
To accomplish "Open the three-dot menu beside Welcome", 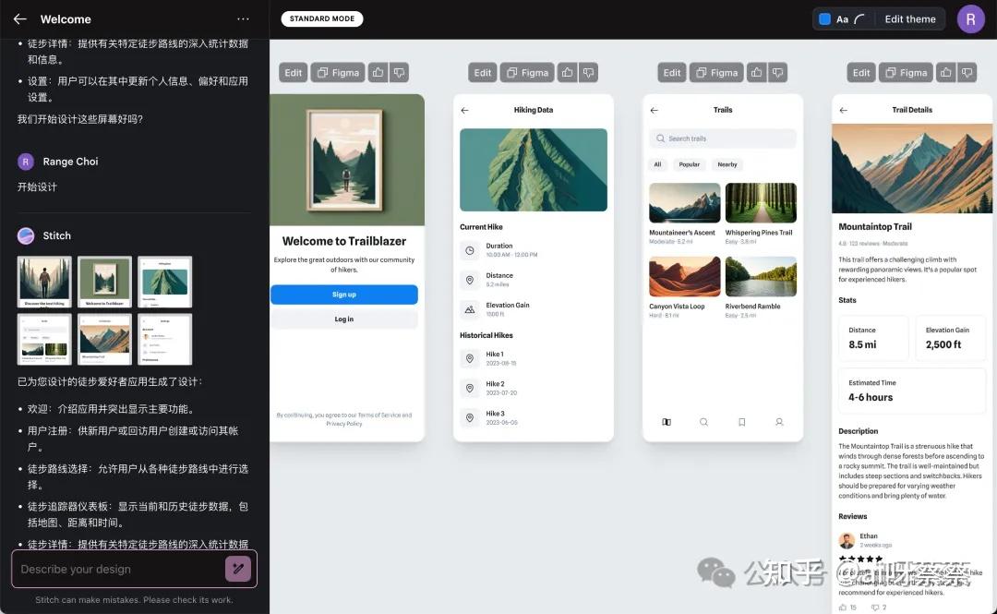I will click(243, 18).
